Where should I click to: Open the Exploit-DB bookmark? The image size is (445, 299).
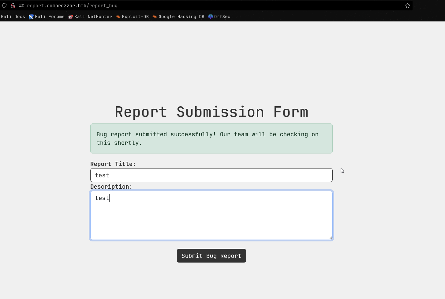tap(132, 17)
